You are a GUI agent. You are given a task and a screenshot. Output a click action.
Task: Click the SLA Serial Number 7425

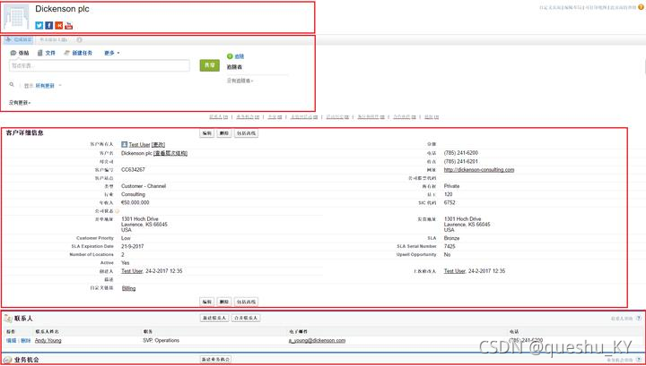pyautogui.click(x=450, y=246)
